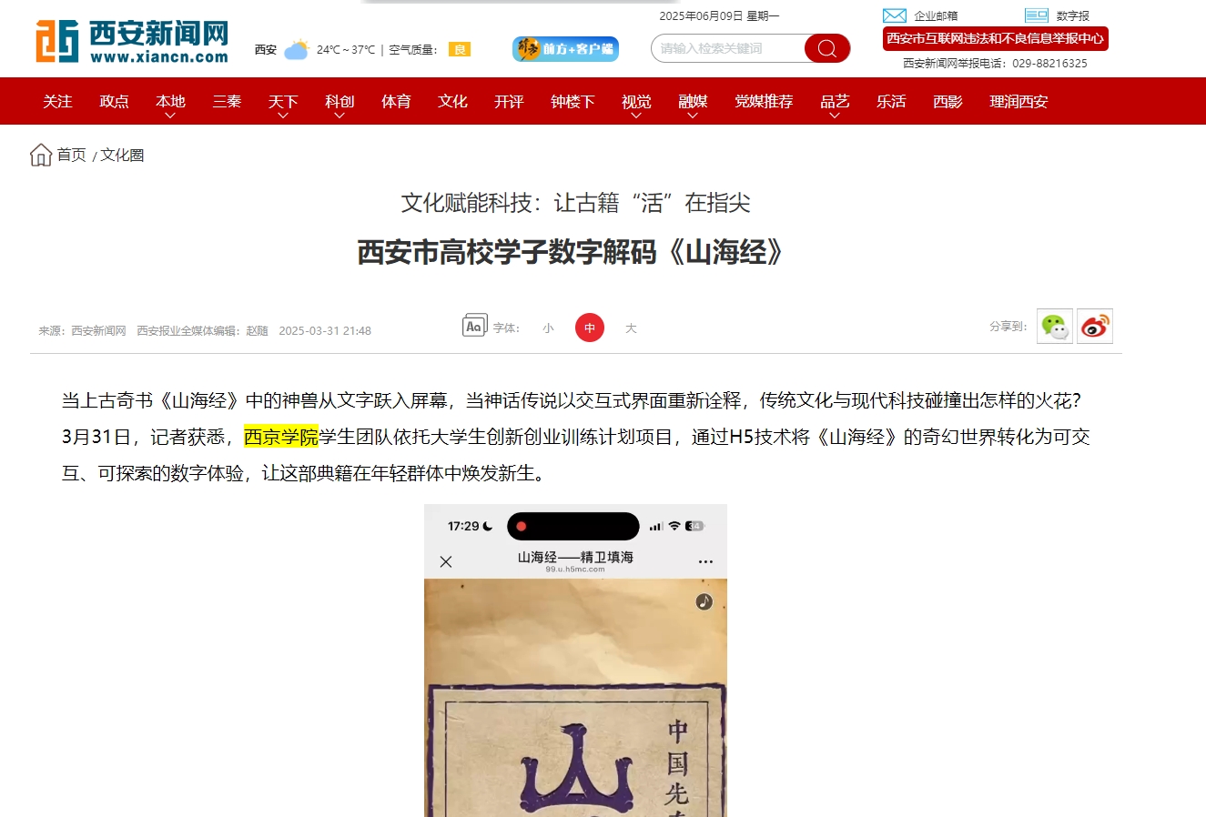Viewport: 1206px width, 817px height.
Task: Click the red search magnifier button
Action: click(x=826, y=48)
